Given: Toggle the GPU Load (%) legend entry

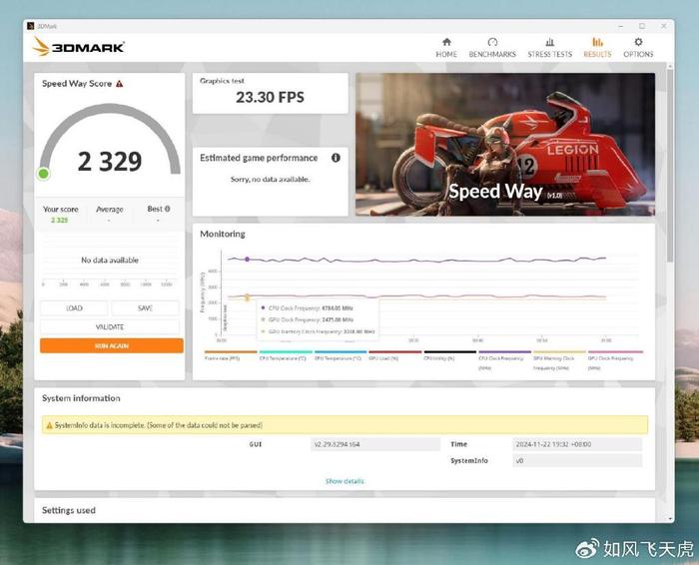Looking at the screenshot, I should pos(395,355).
